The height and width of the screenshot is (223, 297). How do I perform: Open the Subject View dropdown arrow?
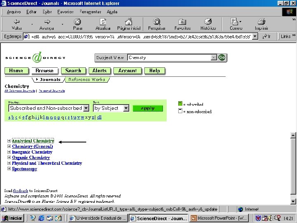pyautogui.click(x=214, y=57)
